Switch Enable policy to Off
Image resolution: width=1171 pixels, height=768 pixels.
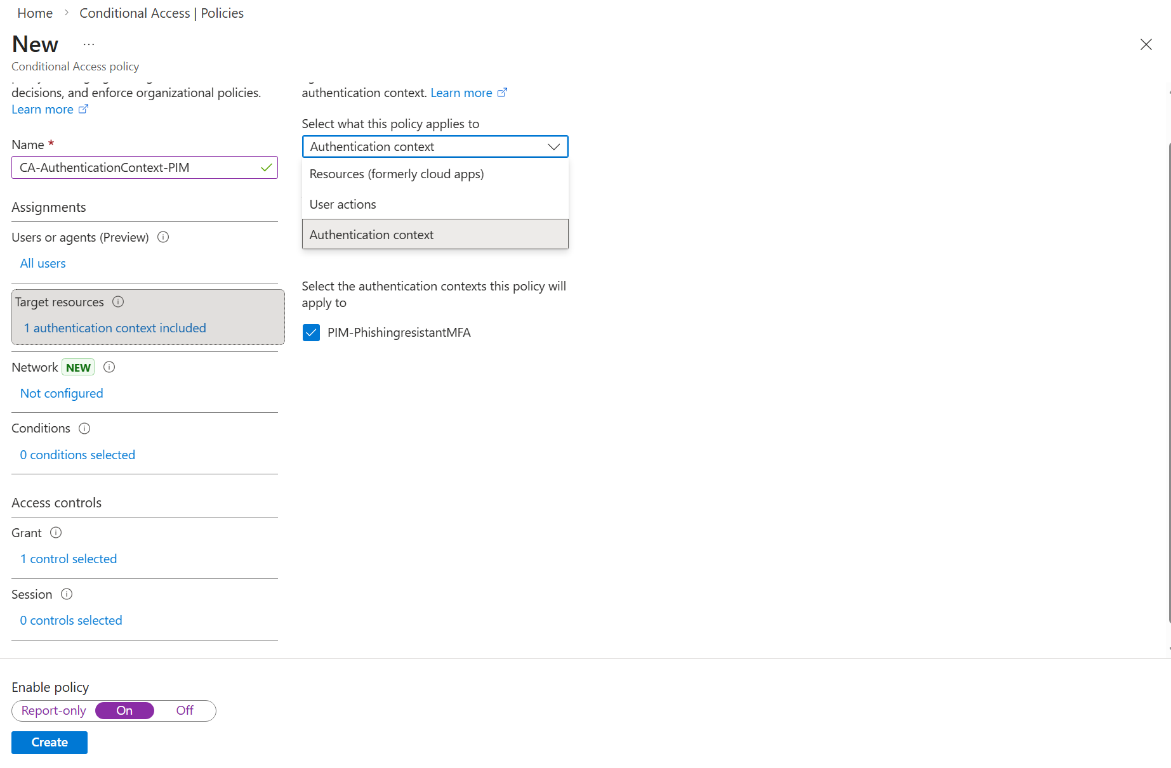185,711
